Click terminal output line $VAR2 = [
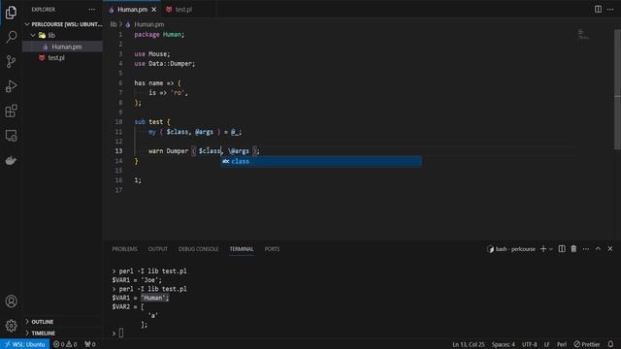This screenshot has width=621, height=349. (128, 306)
